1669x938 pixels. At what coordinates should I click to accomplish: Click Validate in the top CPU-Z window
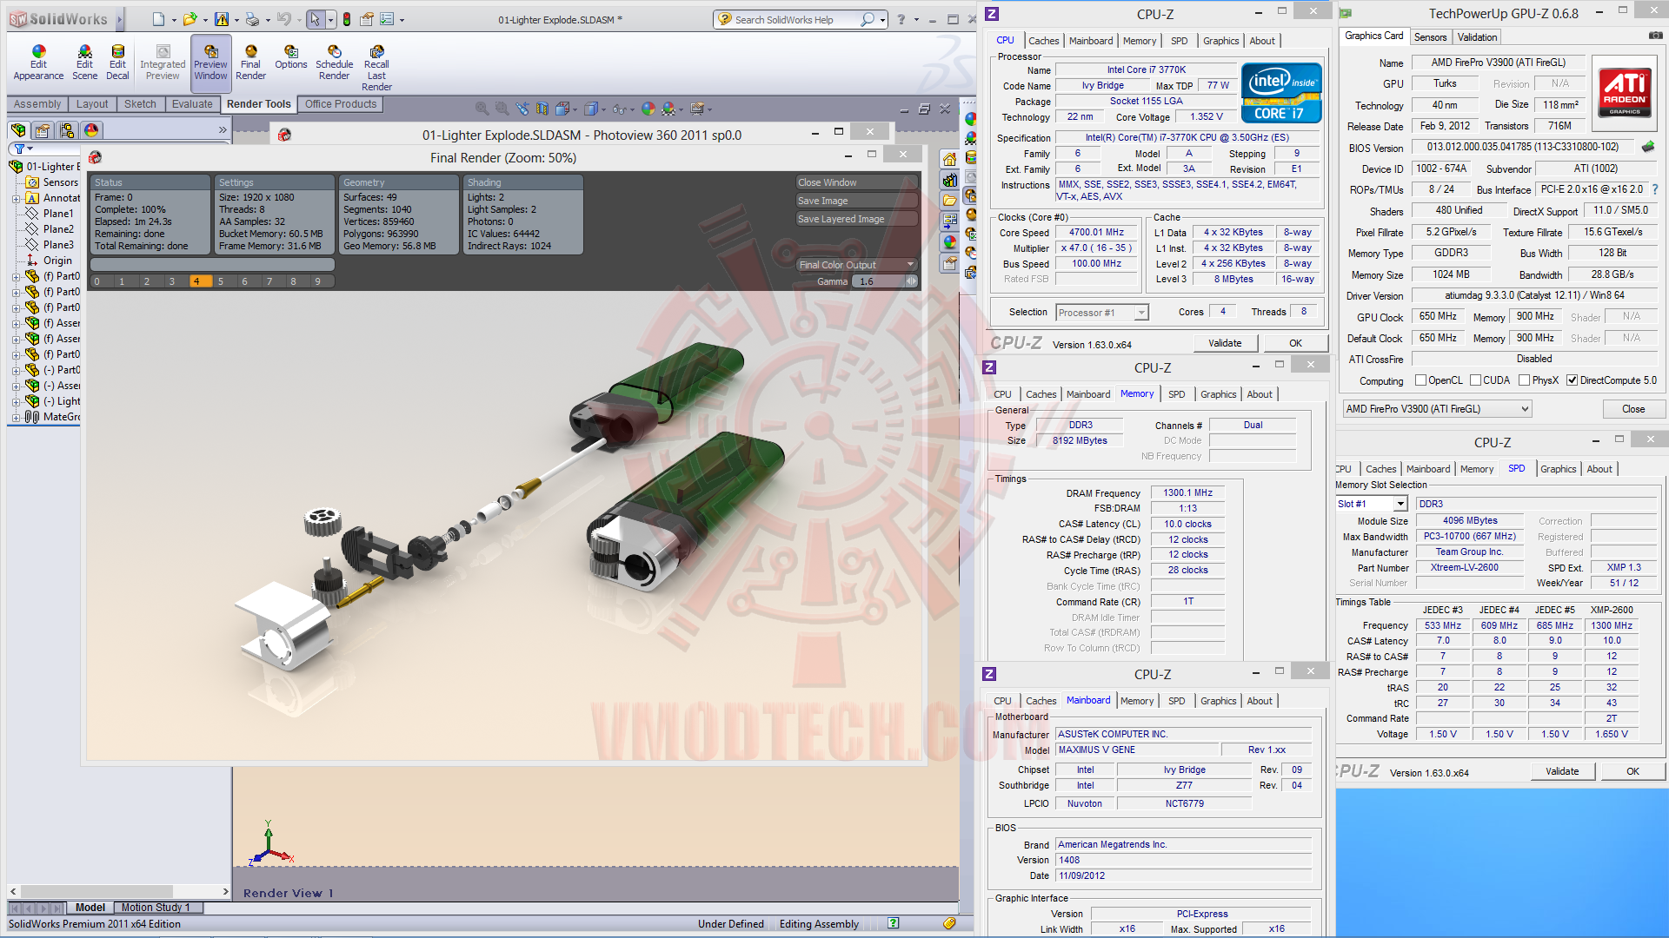[x=1224, y=343]
